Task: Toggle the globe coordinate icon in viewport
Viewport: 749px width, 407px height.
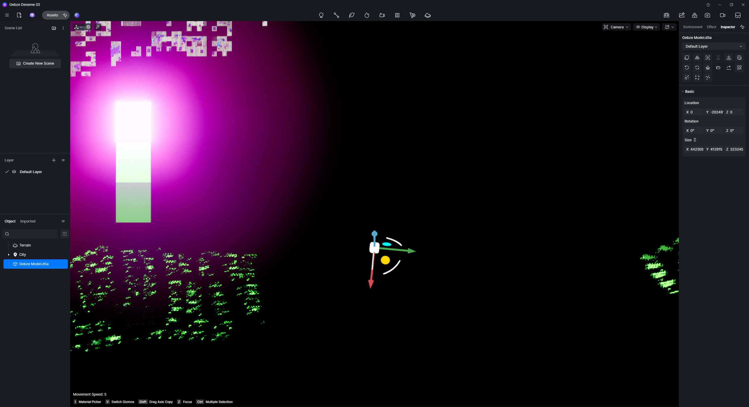Action: pyautogui.click(x=88, y=27)
